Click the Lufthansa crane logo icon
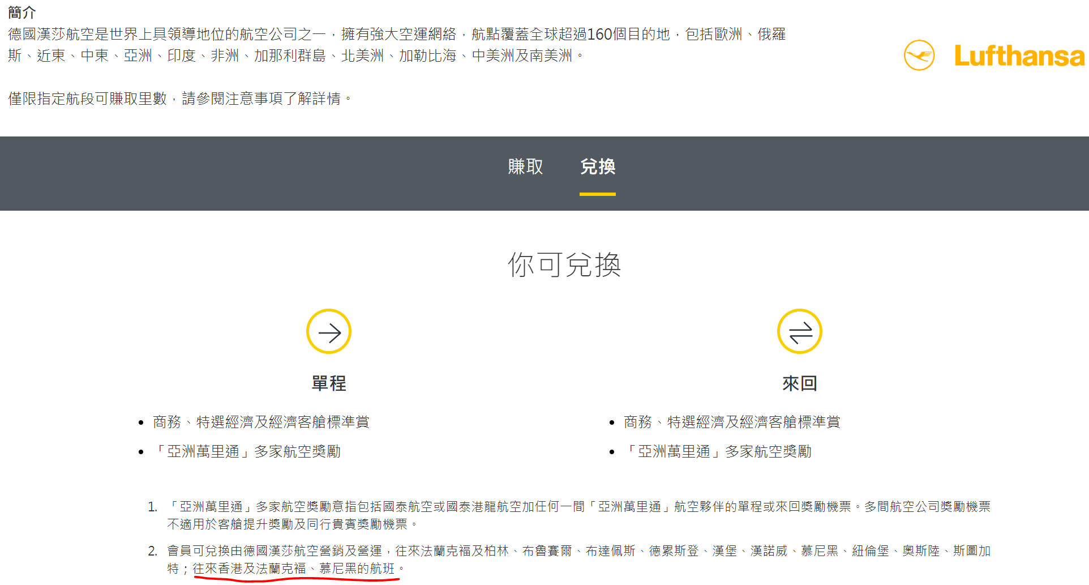Image resolution: width=1089 pixels, height=585 pixels. click(x=919, y=55)
